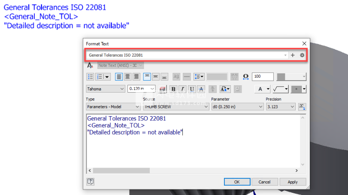The image size is (348, 195).
Task: Click the blue General Tolerances note in the model
Action: [66, 17]
